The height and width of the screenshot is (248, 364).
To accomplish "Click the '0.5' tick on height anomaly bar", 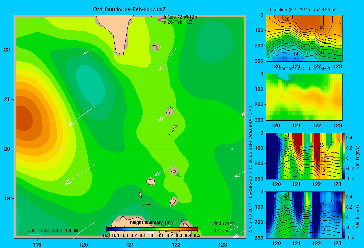I will point(197,236).
